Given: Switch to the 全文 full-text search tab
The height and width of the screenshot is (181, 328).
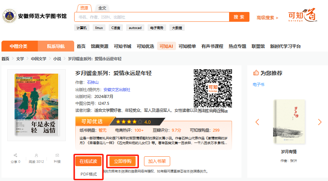Looking at the screenshot, I should click(103, 8).
